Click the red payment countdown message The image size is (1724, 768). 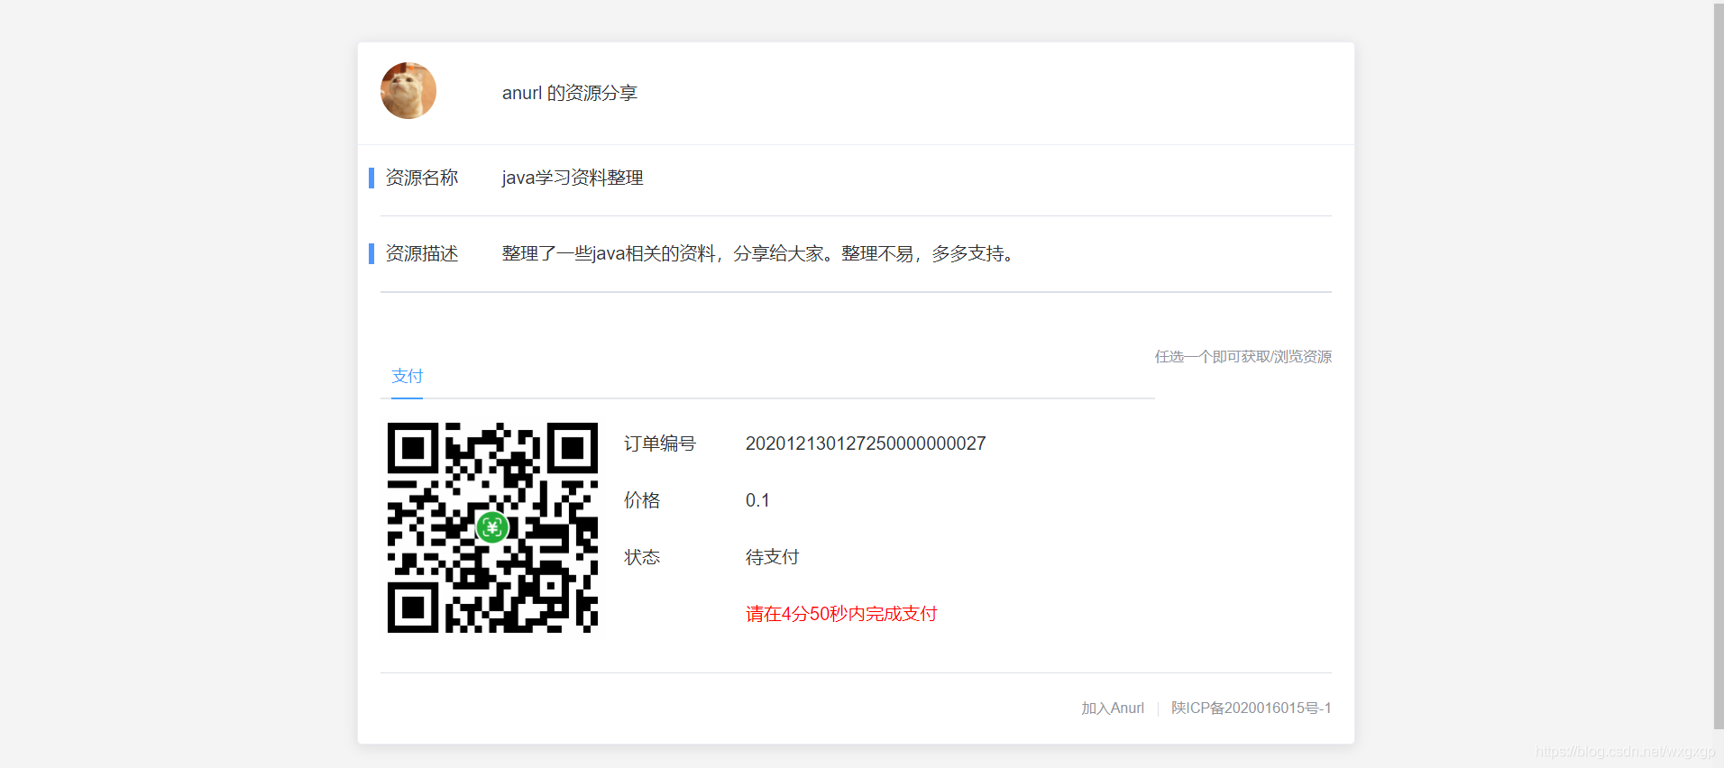click(x=841, y=614)
